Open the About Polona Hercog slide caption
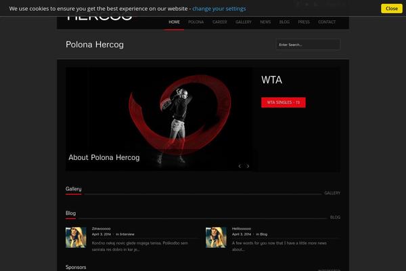Screen dimensions: 406x271 (104, 157)
